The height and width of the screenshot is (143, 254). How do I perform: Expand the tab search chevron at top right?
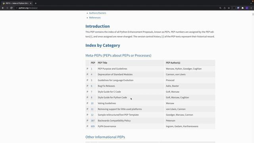(251, 3)
